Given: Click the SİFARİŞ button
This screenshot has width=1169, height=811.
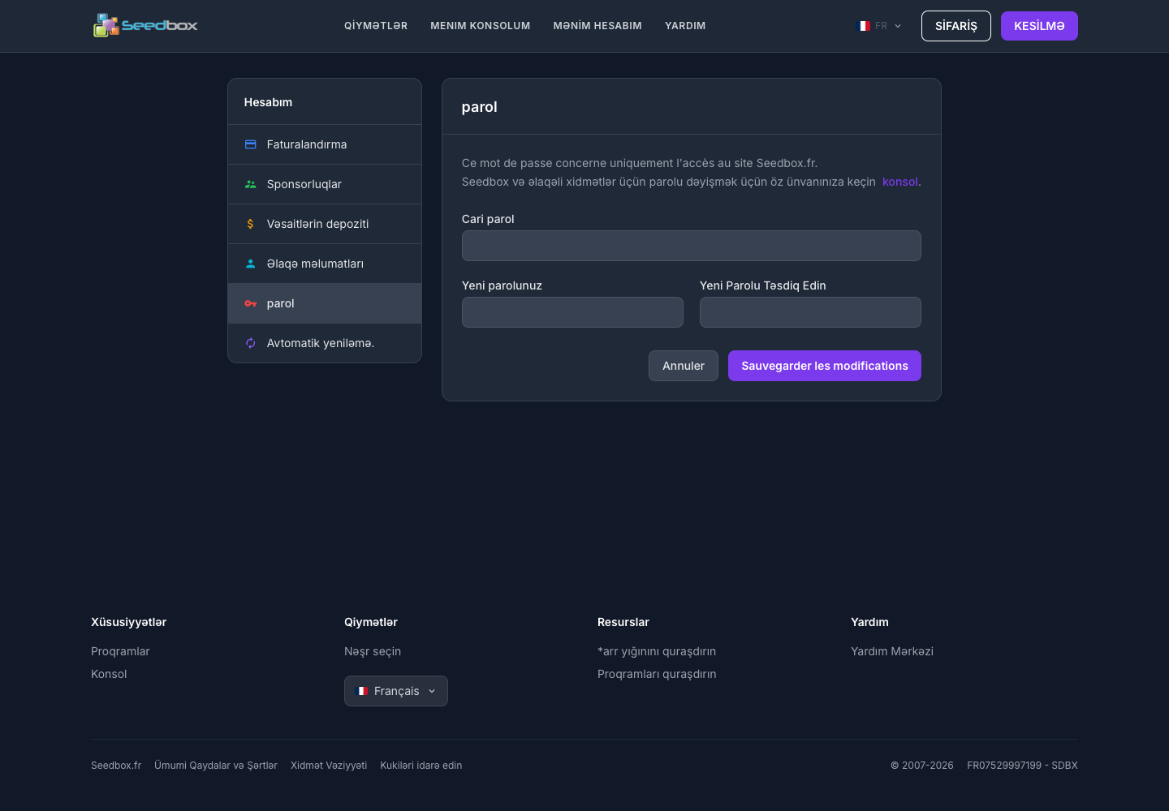Looking at the screenshot, I should tap(956, 26).
